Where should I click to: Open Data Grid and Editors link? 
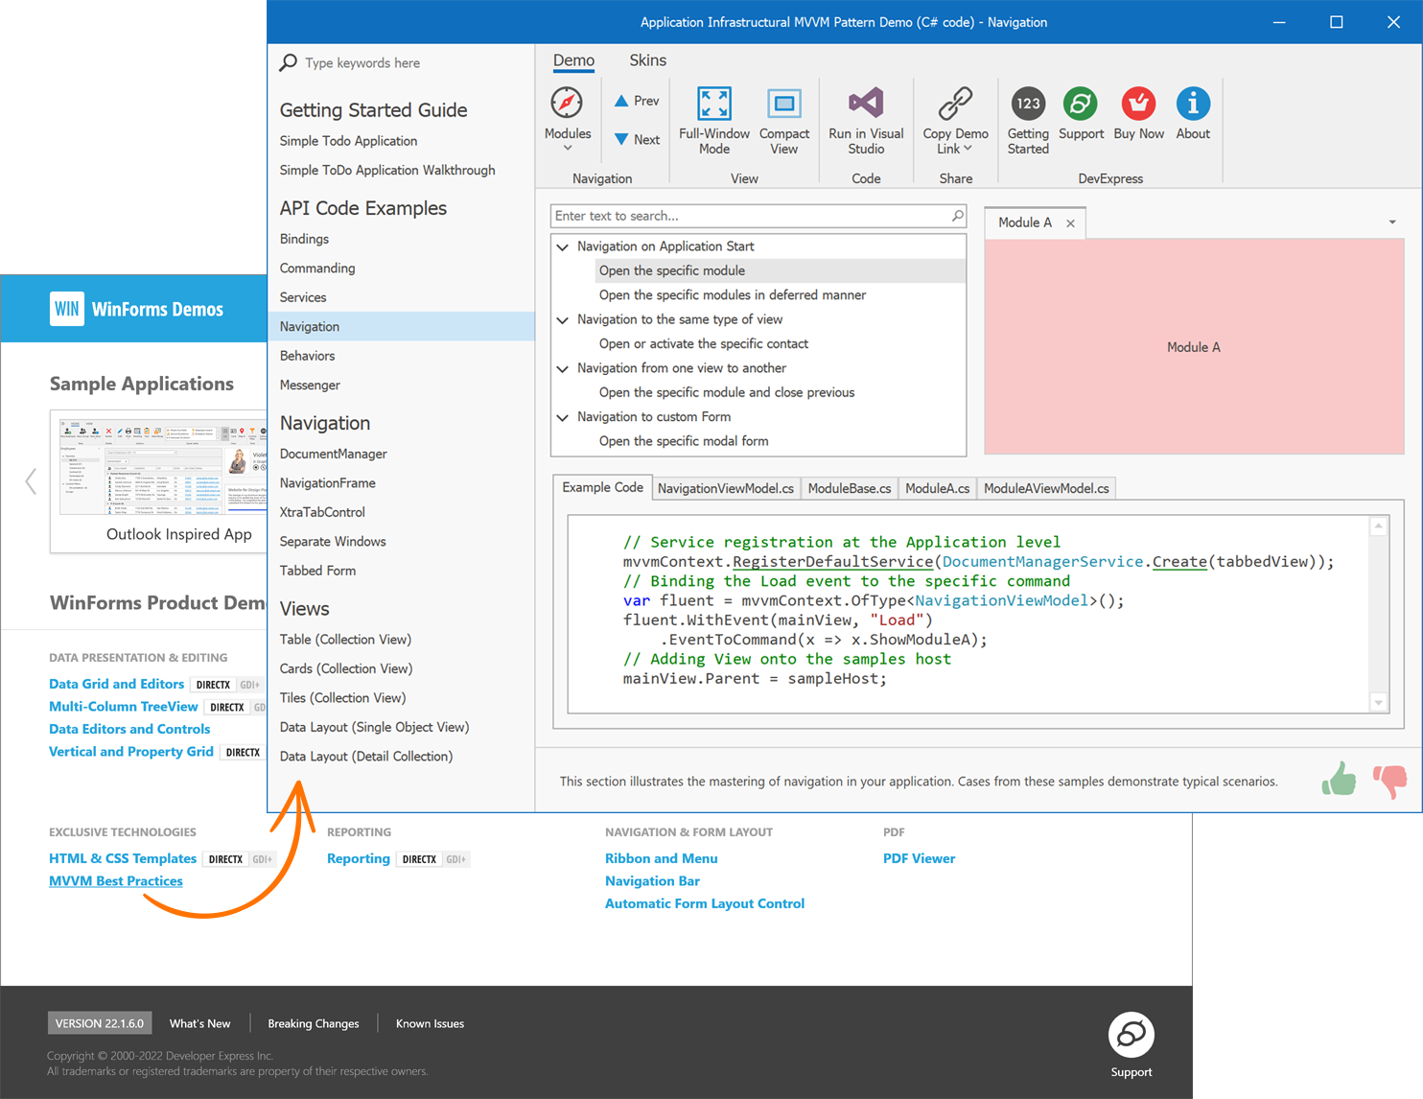[x=116, y=684]
